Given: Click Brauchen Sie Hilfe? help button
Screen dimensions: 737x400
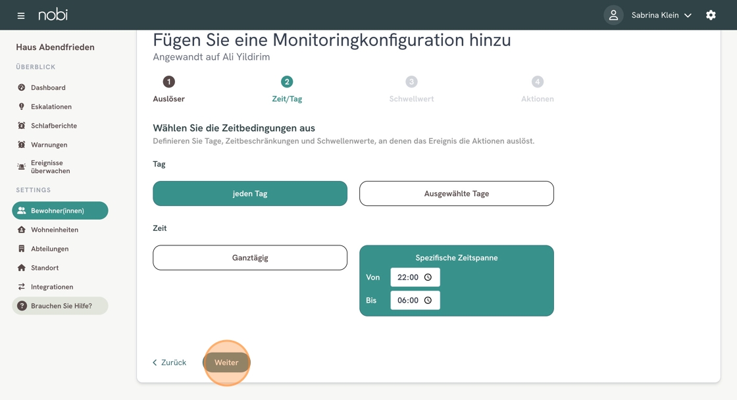Looking at the screenshot, I should pos(60,306).
